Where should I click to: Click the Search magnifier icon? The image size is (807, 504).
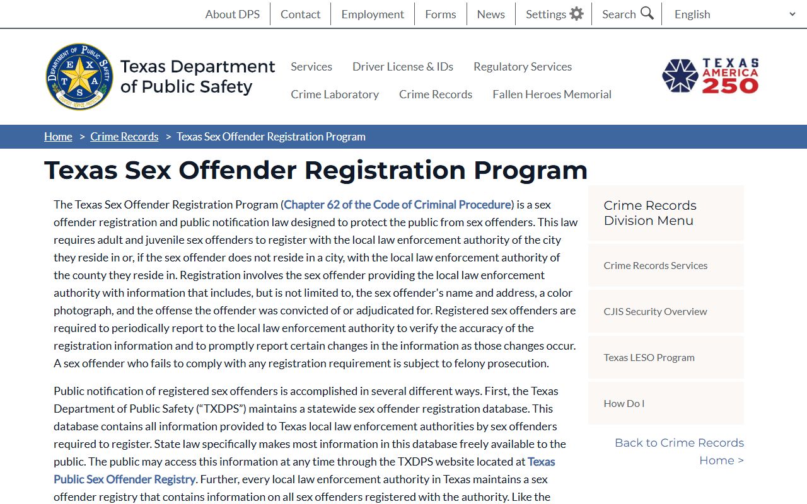(x=647, y=13)
